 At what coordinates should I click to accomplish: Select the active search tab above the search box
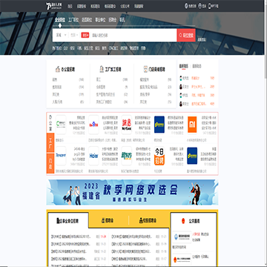(60, 20)
